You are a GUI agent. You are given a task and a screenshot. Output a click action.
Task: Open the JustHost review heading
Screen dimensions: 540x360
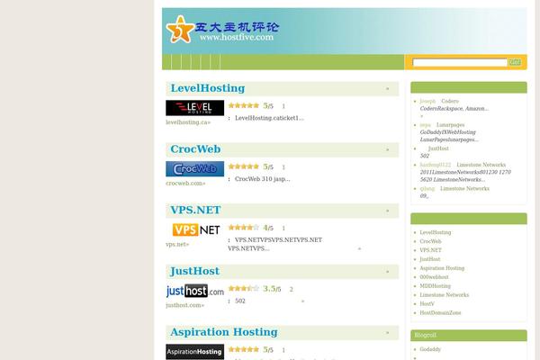194,271
